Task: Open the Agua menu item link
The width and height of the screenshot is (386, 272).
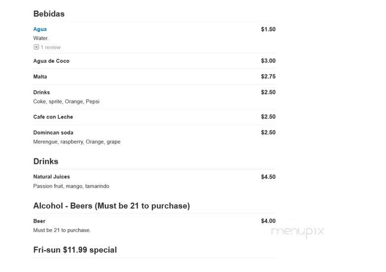Action: click(40, 29)
